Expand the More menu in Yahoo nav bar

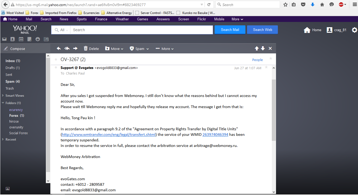237,19
